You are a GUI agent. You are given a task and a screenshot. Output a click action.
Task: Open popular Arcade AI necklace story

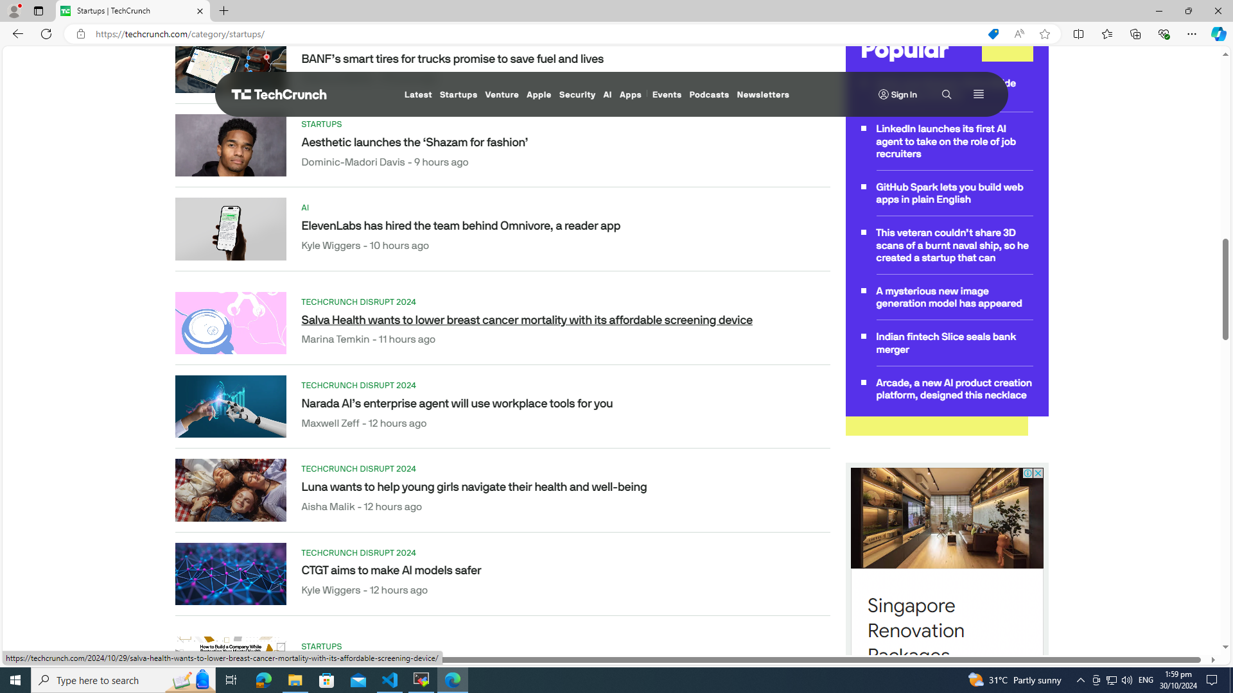point(954,389)
